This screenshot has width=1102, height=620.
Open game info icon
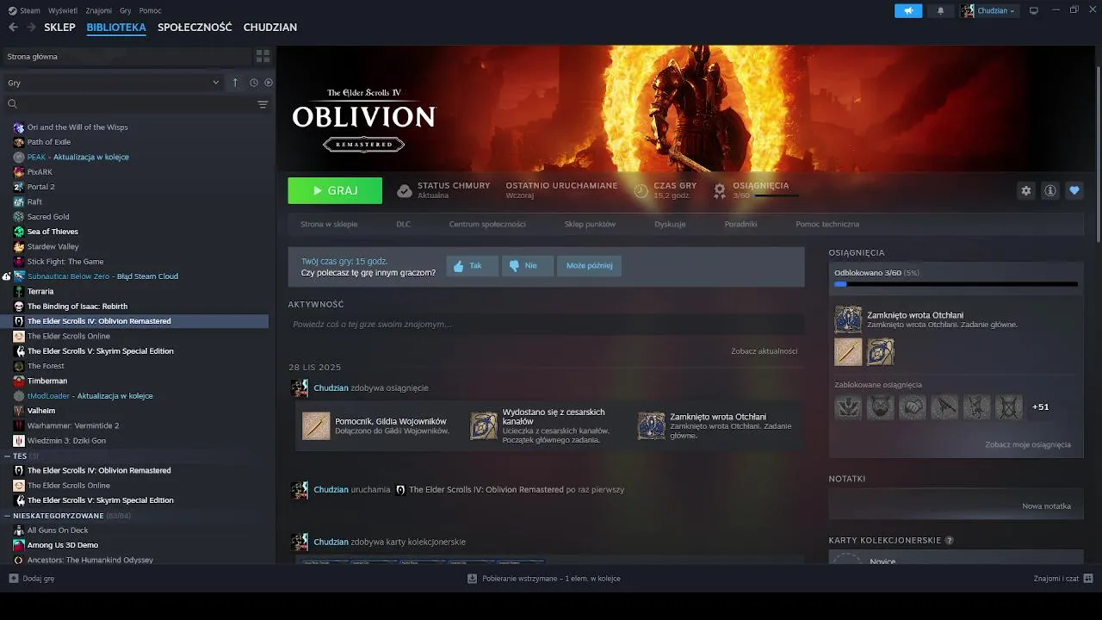pyautogui.click(x=1049, y=191)
